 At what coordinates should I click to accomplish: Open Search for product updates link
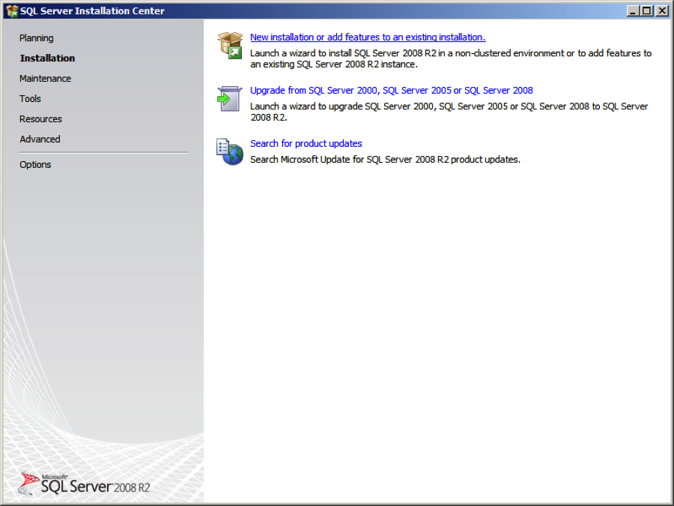click(306, 144)
